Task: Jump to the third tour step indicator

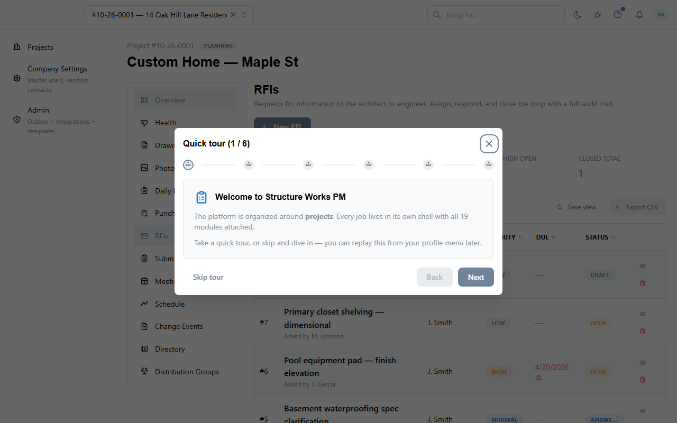Action: click(x=308, y=165)
